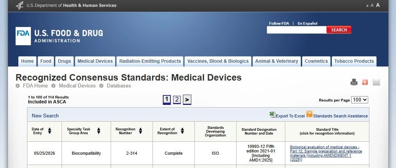Click the next page arrow button
396x168 pixels.
(x=187, y=100)
